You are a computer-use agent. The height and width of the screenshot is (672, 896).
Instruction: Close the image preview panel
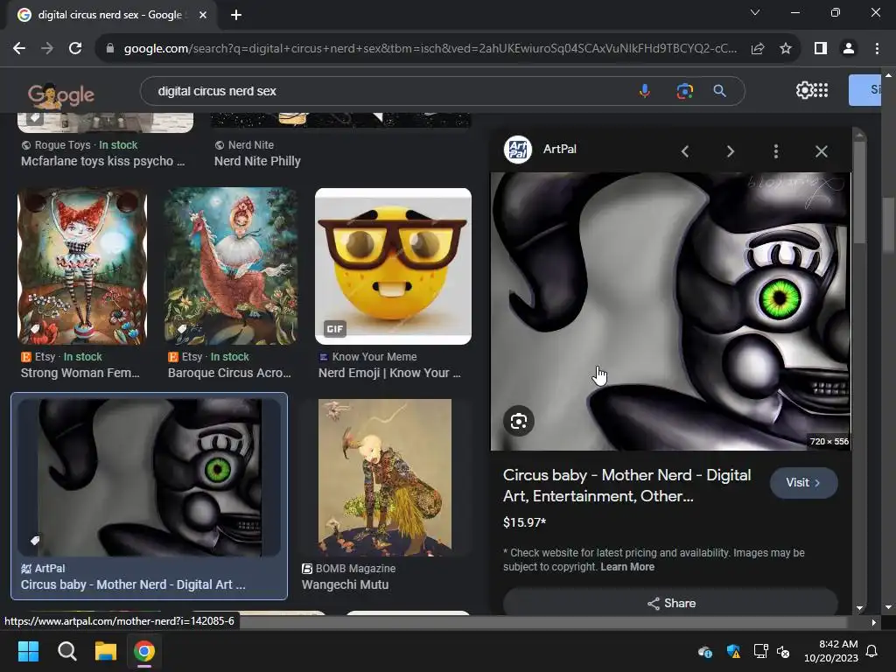pyautogui.click(x=821, y=151)
